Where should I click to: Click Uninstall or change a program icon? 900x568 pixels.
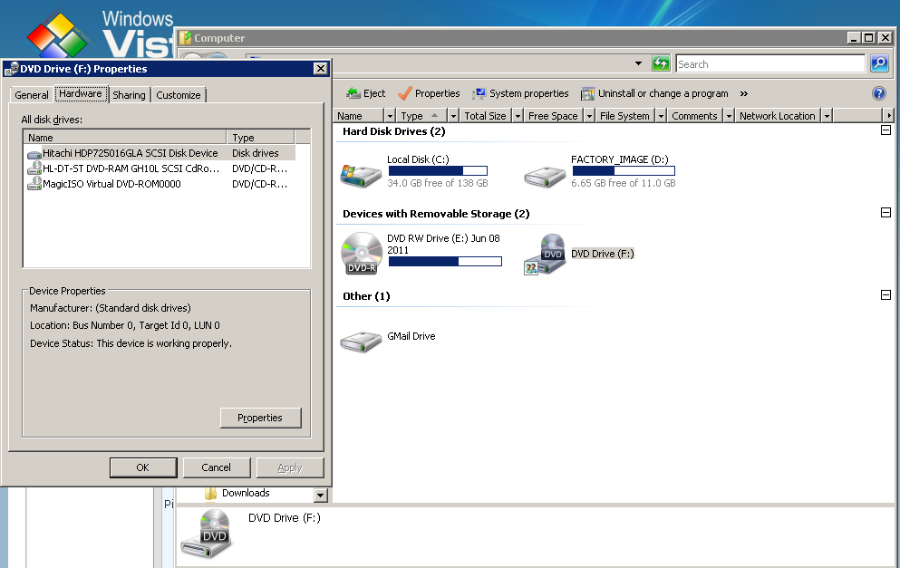(587, 93)
